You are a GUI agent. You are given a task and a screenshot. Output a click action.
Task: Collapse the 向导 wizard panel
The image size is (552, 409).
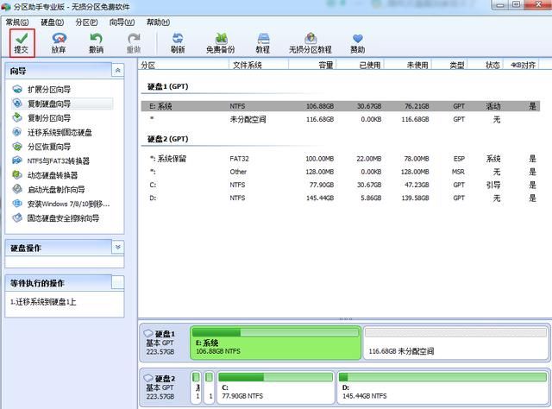click(x=118, y=68)
